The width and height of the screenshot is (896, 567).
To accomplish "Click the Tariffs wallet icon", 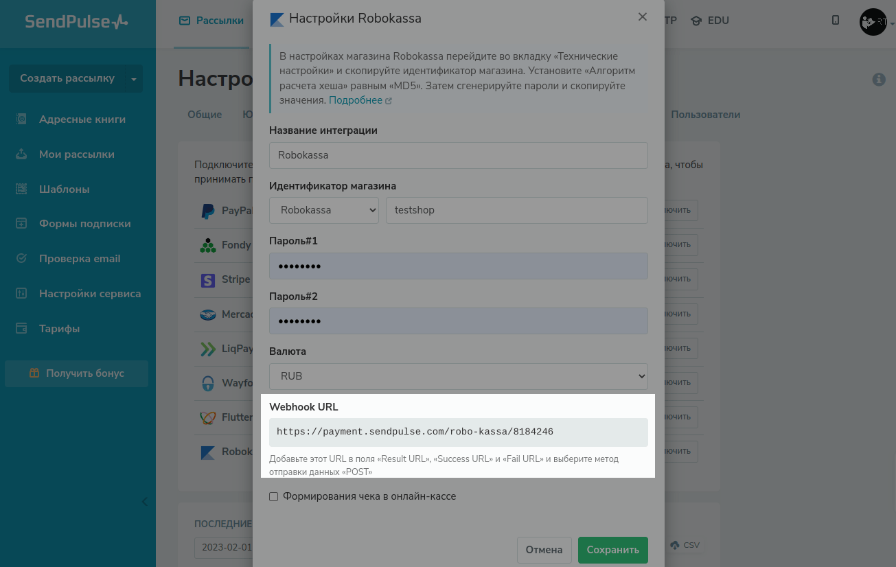I will coord(21,329).
